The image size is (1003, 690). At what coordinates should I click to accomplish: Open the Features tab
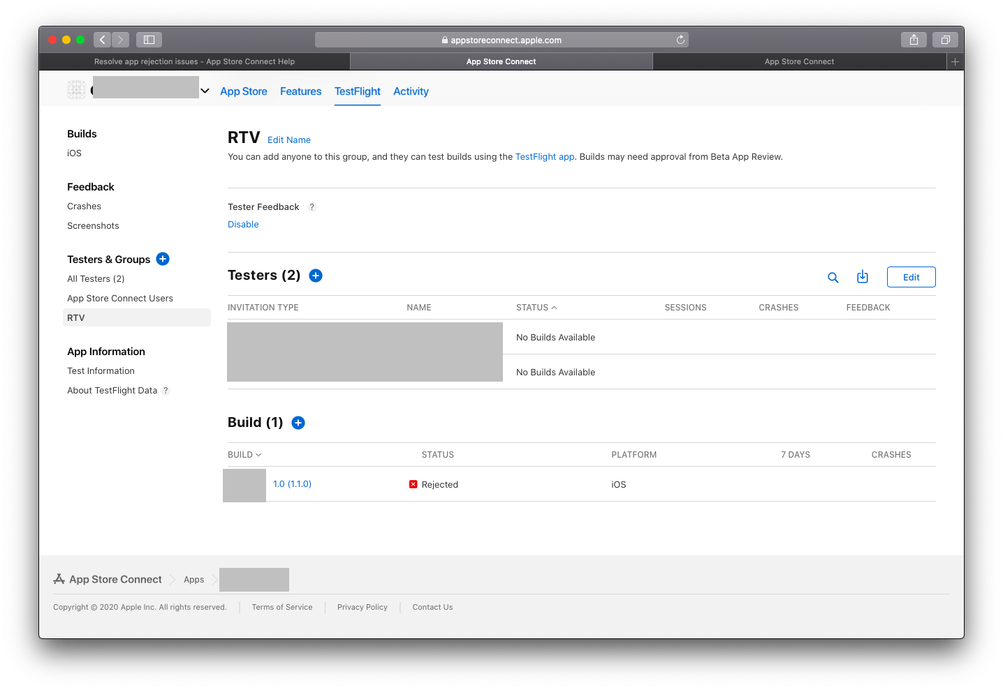[x=301, y=91]
